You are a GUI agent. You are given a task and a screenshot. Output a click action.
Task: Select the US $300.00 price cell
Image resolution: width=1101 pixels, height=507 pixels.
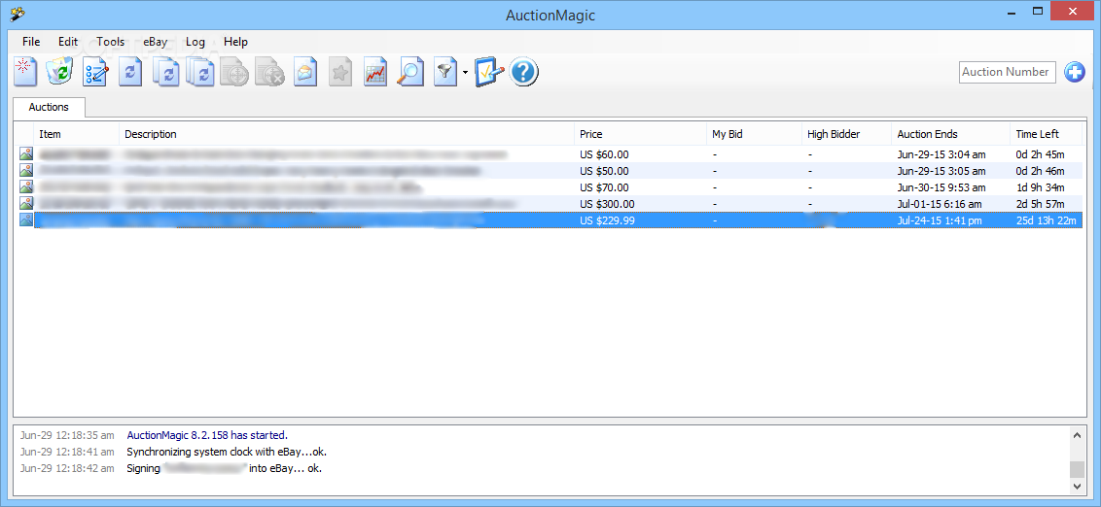click(x=607, y=204)
